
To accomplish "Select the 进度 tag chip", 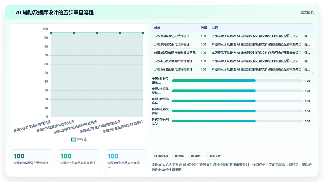I will 195,156.
